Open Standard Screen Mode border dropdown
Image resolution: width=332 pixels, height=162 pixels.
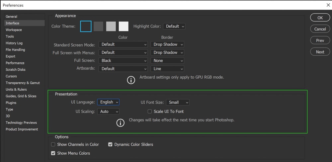click(167, 44)
